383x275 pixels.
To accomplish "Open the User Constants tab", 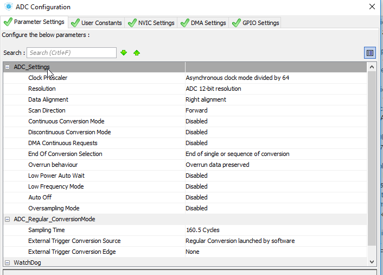I will click(97, 23).
